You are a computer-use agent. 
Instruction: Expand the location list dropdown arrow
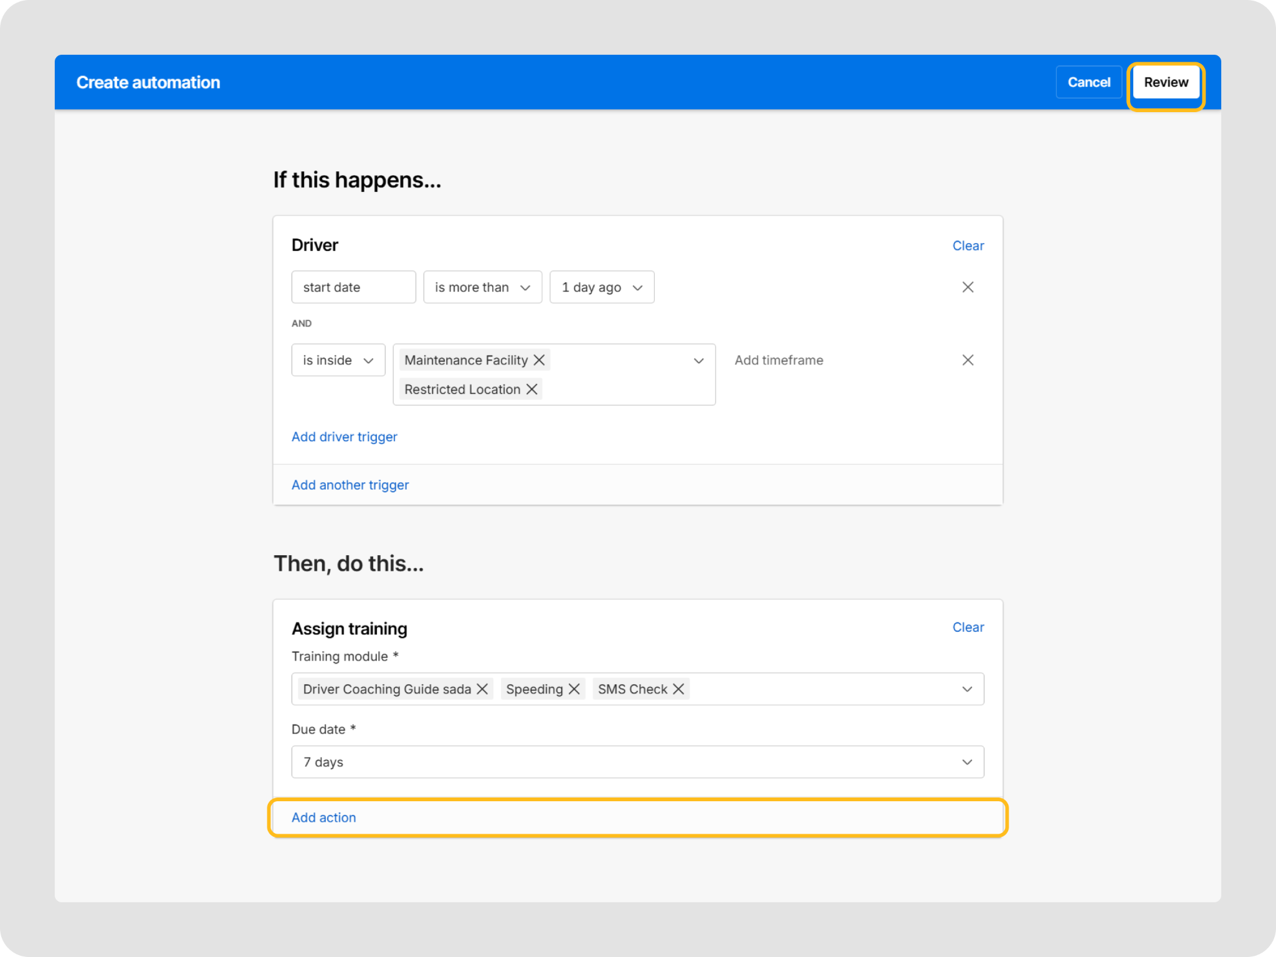[x=698, y=361]
